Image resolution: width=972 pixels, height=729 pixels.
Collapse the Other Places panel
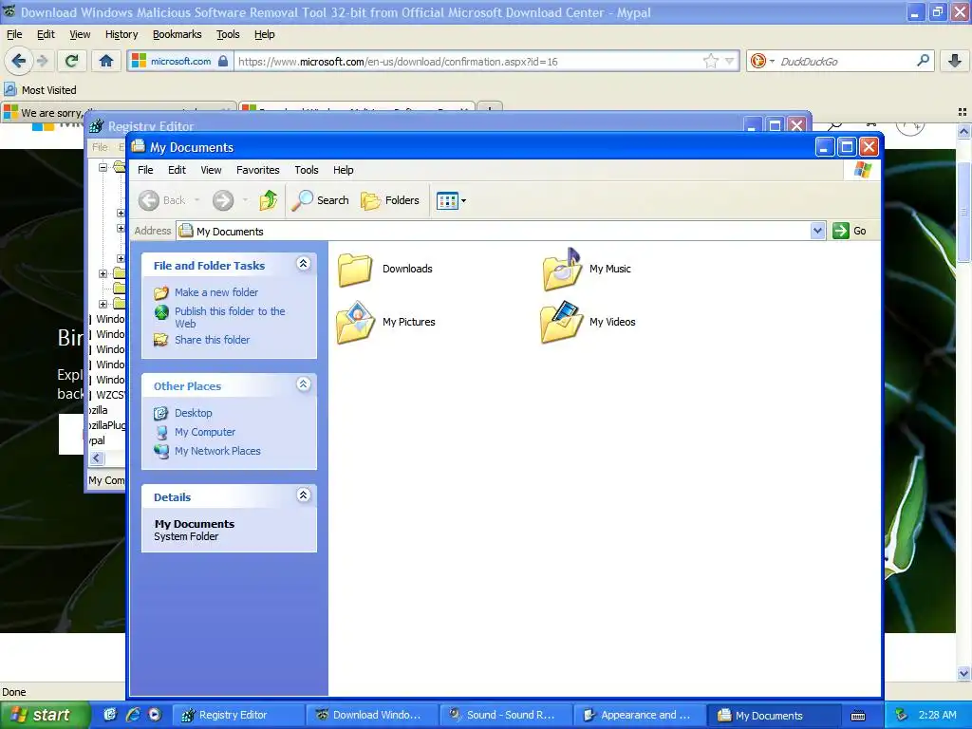click(x=303, y=384)
